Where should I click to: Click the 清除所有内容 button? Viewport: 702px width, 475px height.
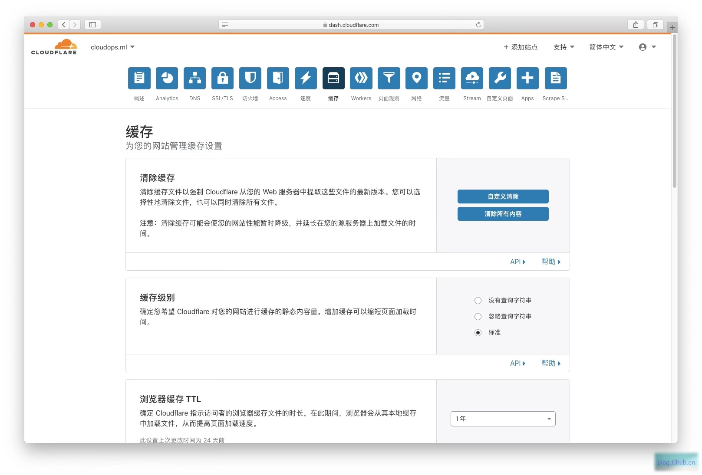click(x=503, y=214)
